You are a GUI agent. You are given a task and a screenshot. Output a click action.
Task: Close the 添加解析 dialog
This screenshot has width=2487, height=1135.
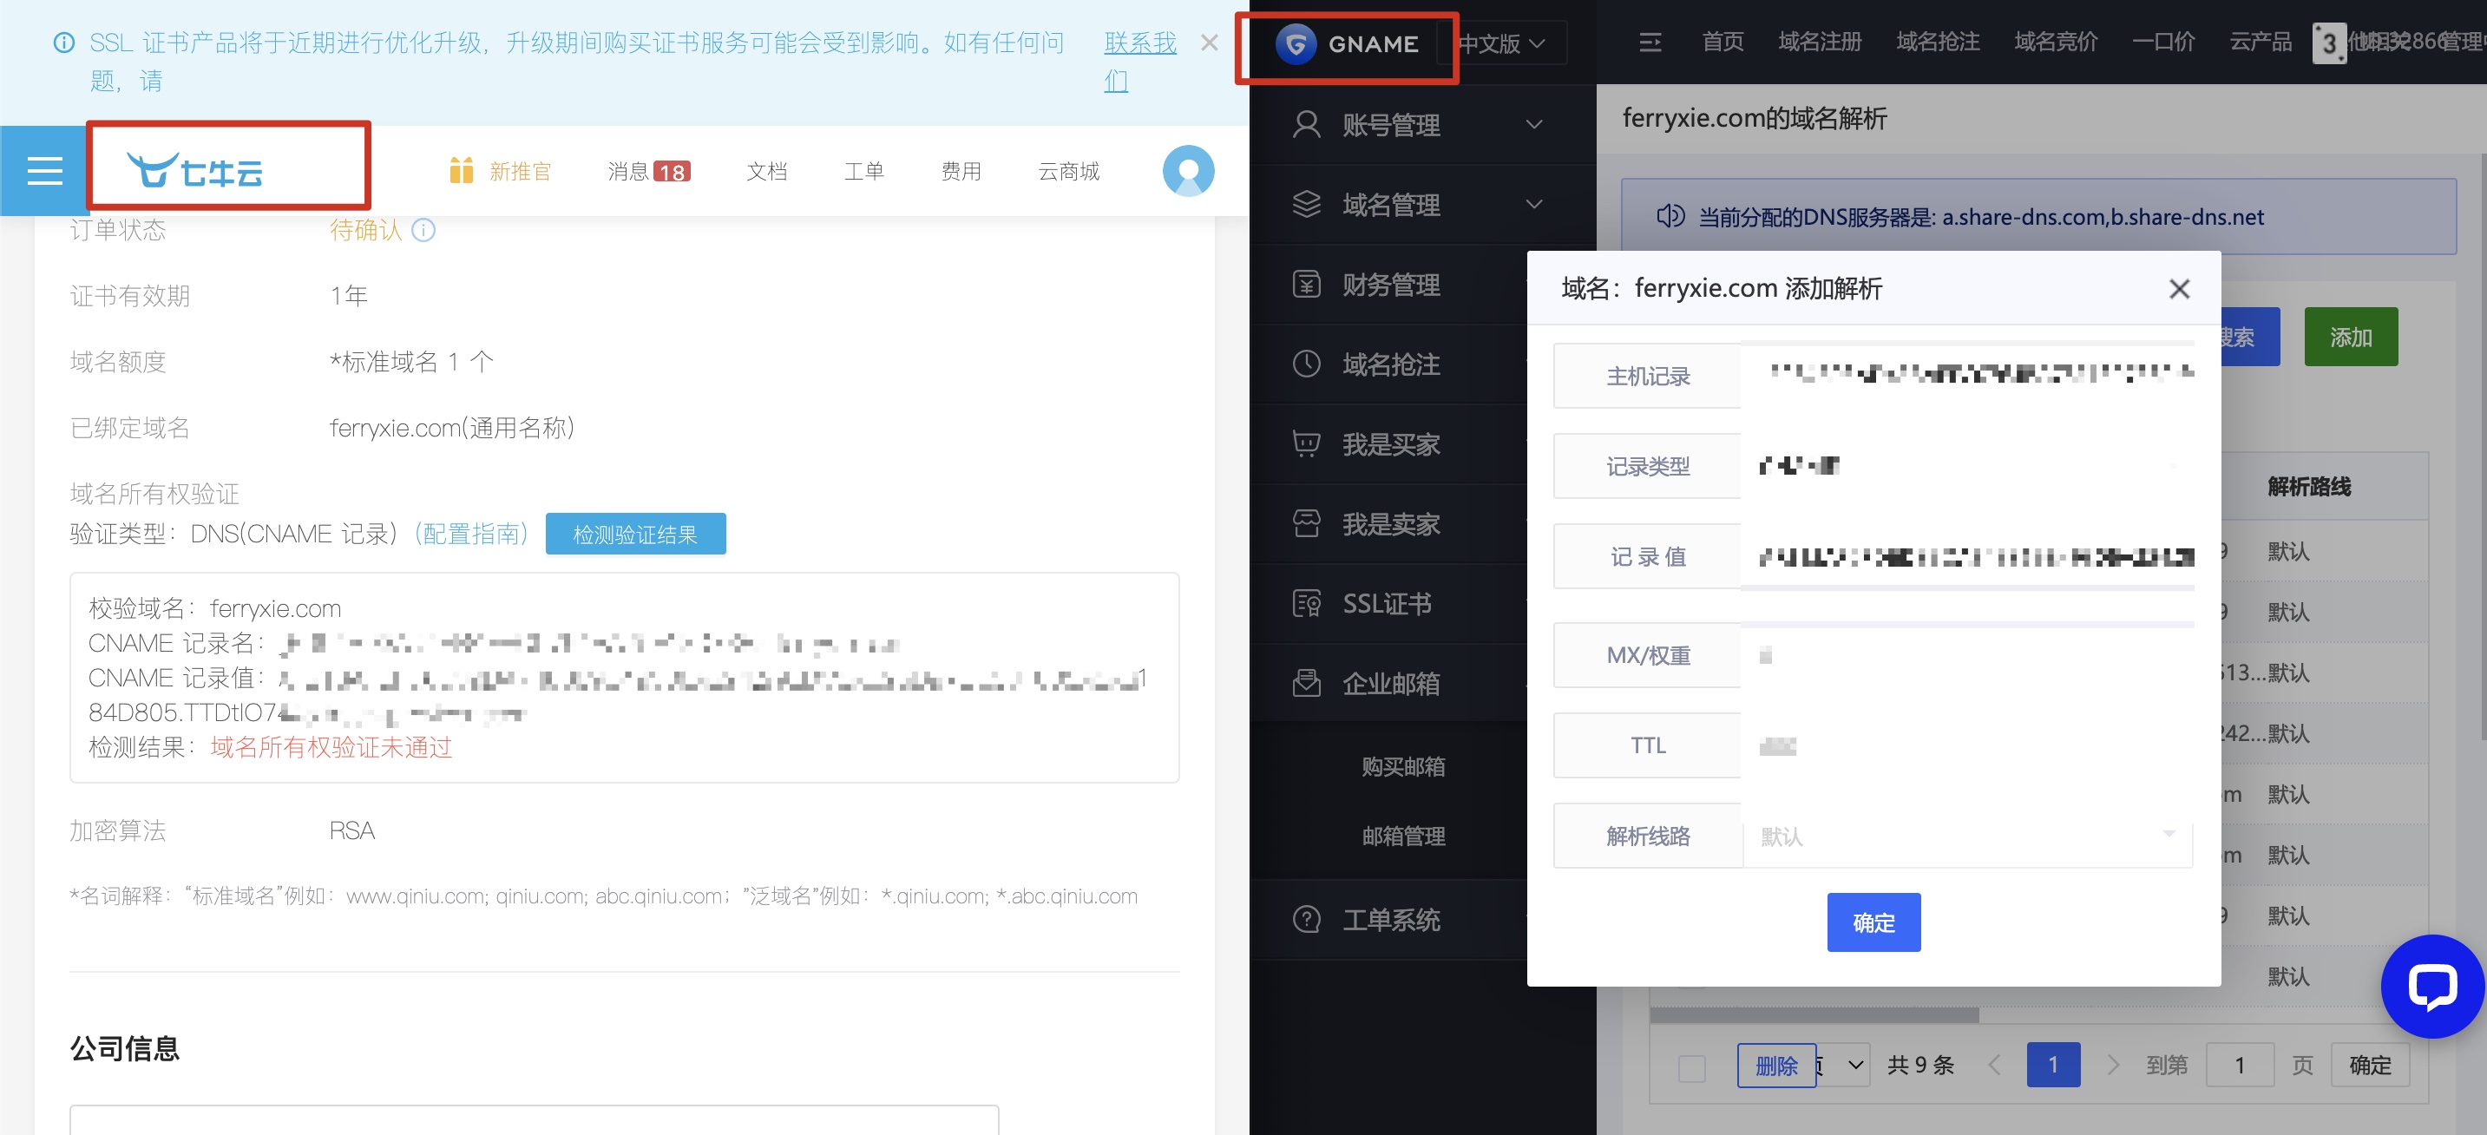[x=2178, y=289]
